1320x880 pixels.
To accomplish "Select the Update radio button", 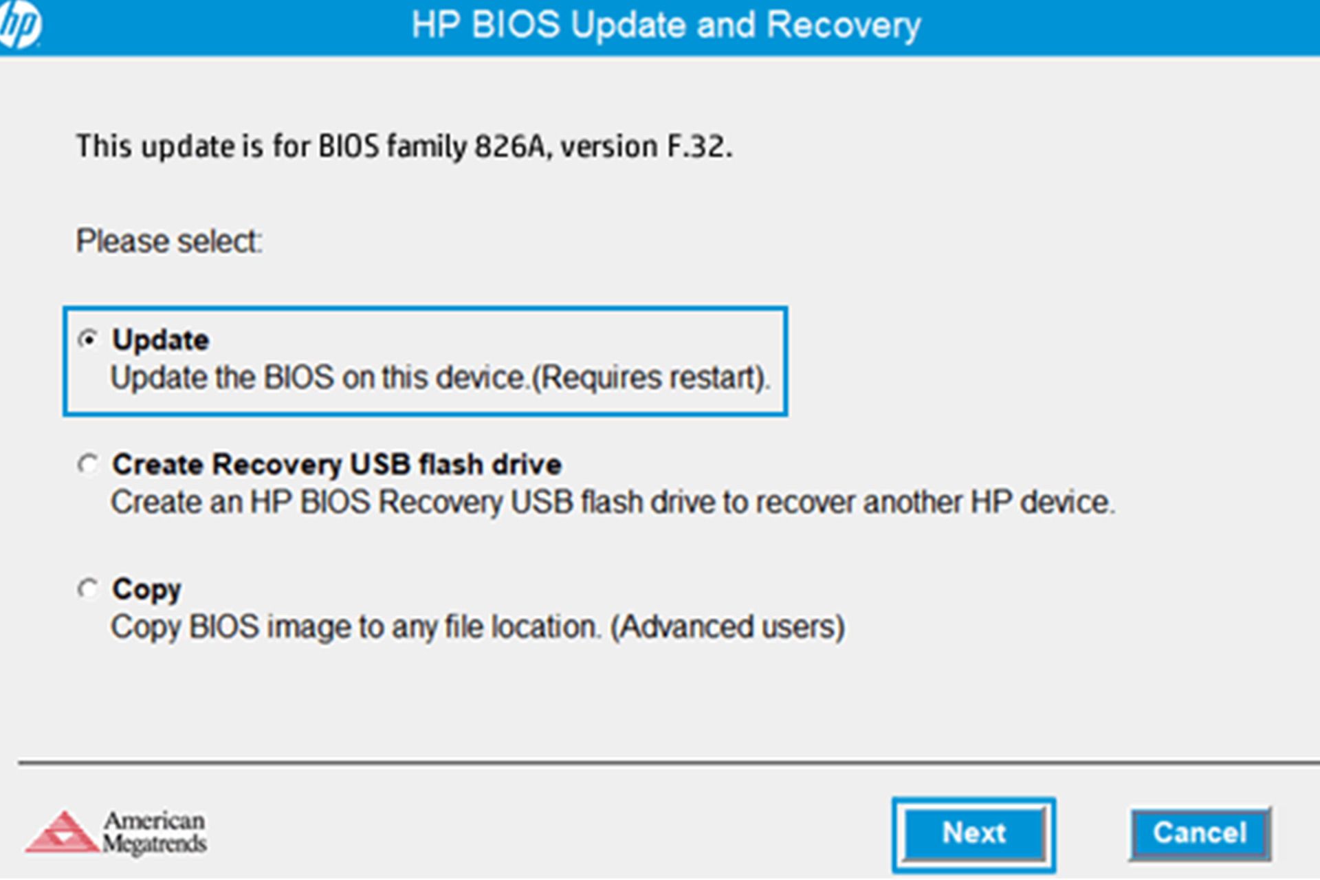I will [x=88, y=339].
